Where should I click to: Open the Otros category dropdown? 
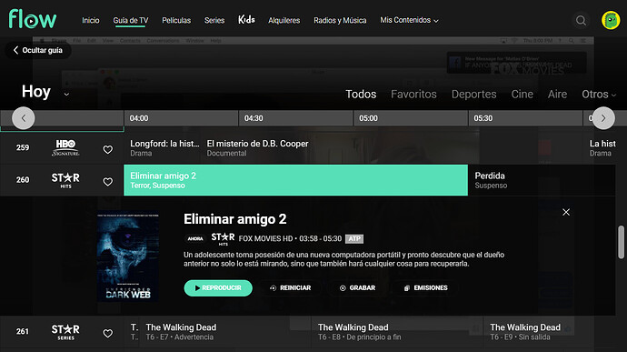coord(599,94)
